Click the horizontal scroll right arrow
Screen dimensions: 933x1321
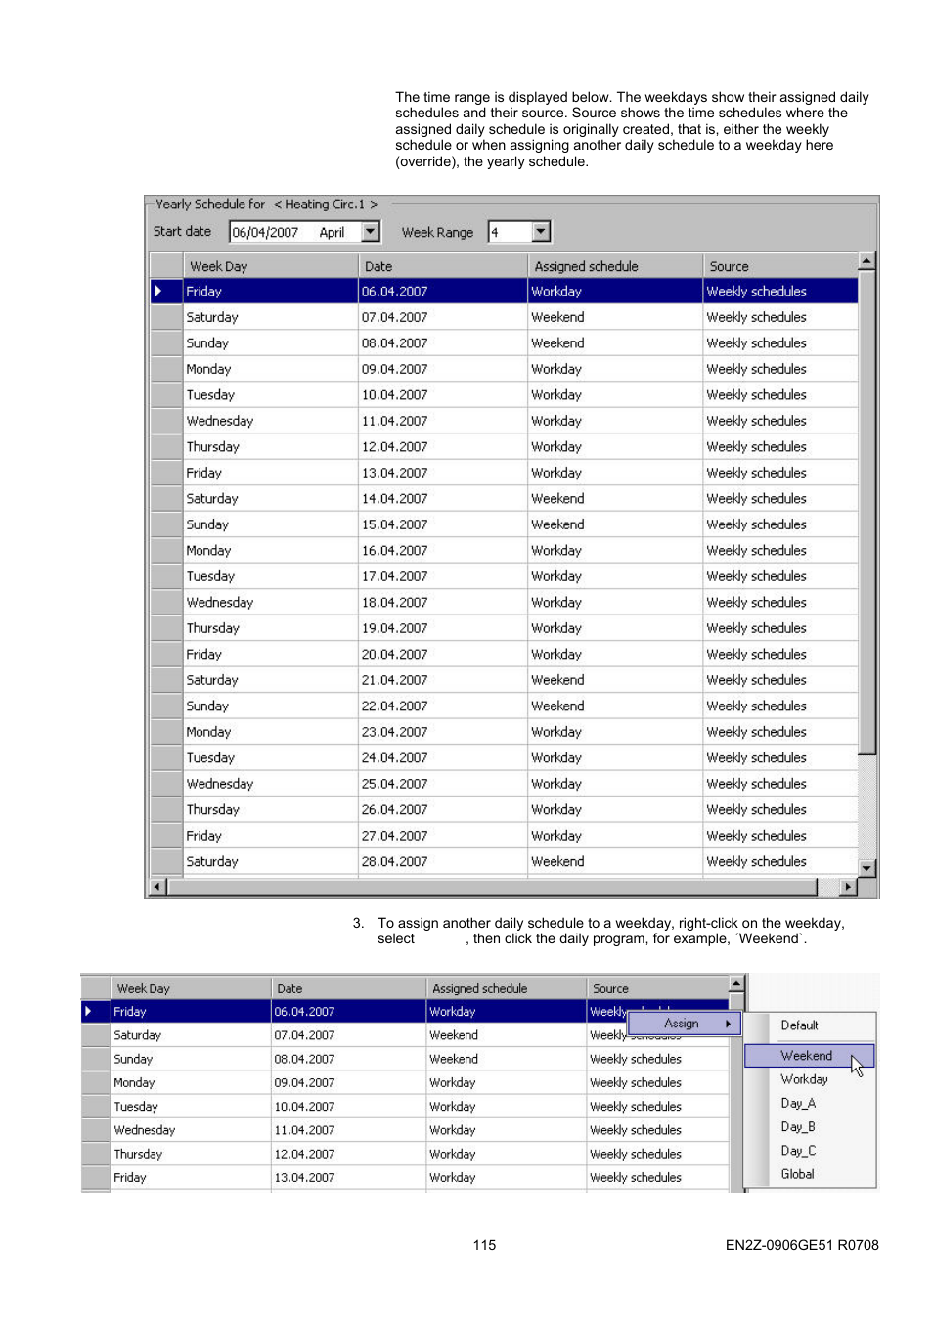click(x=848, y=887)
